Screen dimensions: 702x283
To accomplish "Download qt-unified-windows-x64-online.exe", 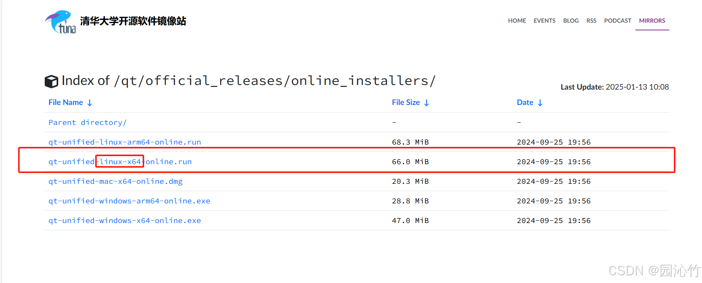I will (125, 220).
